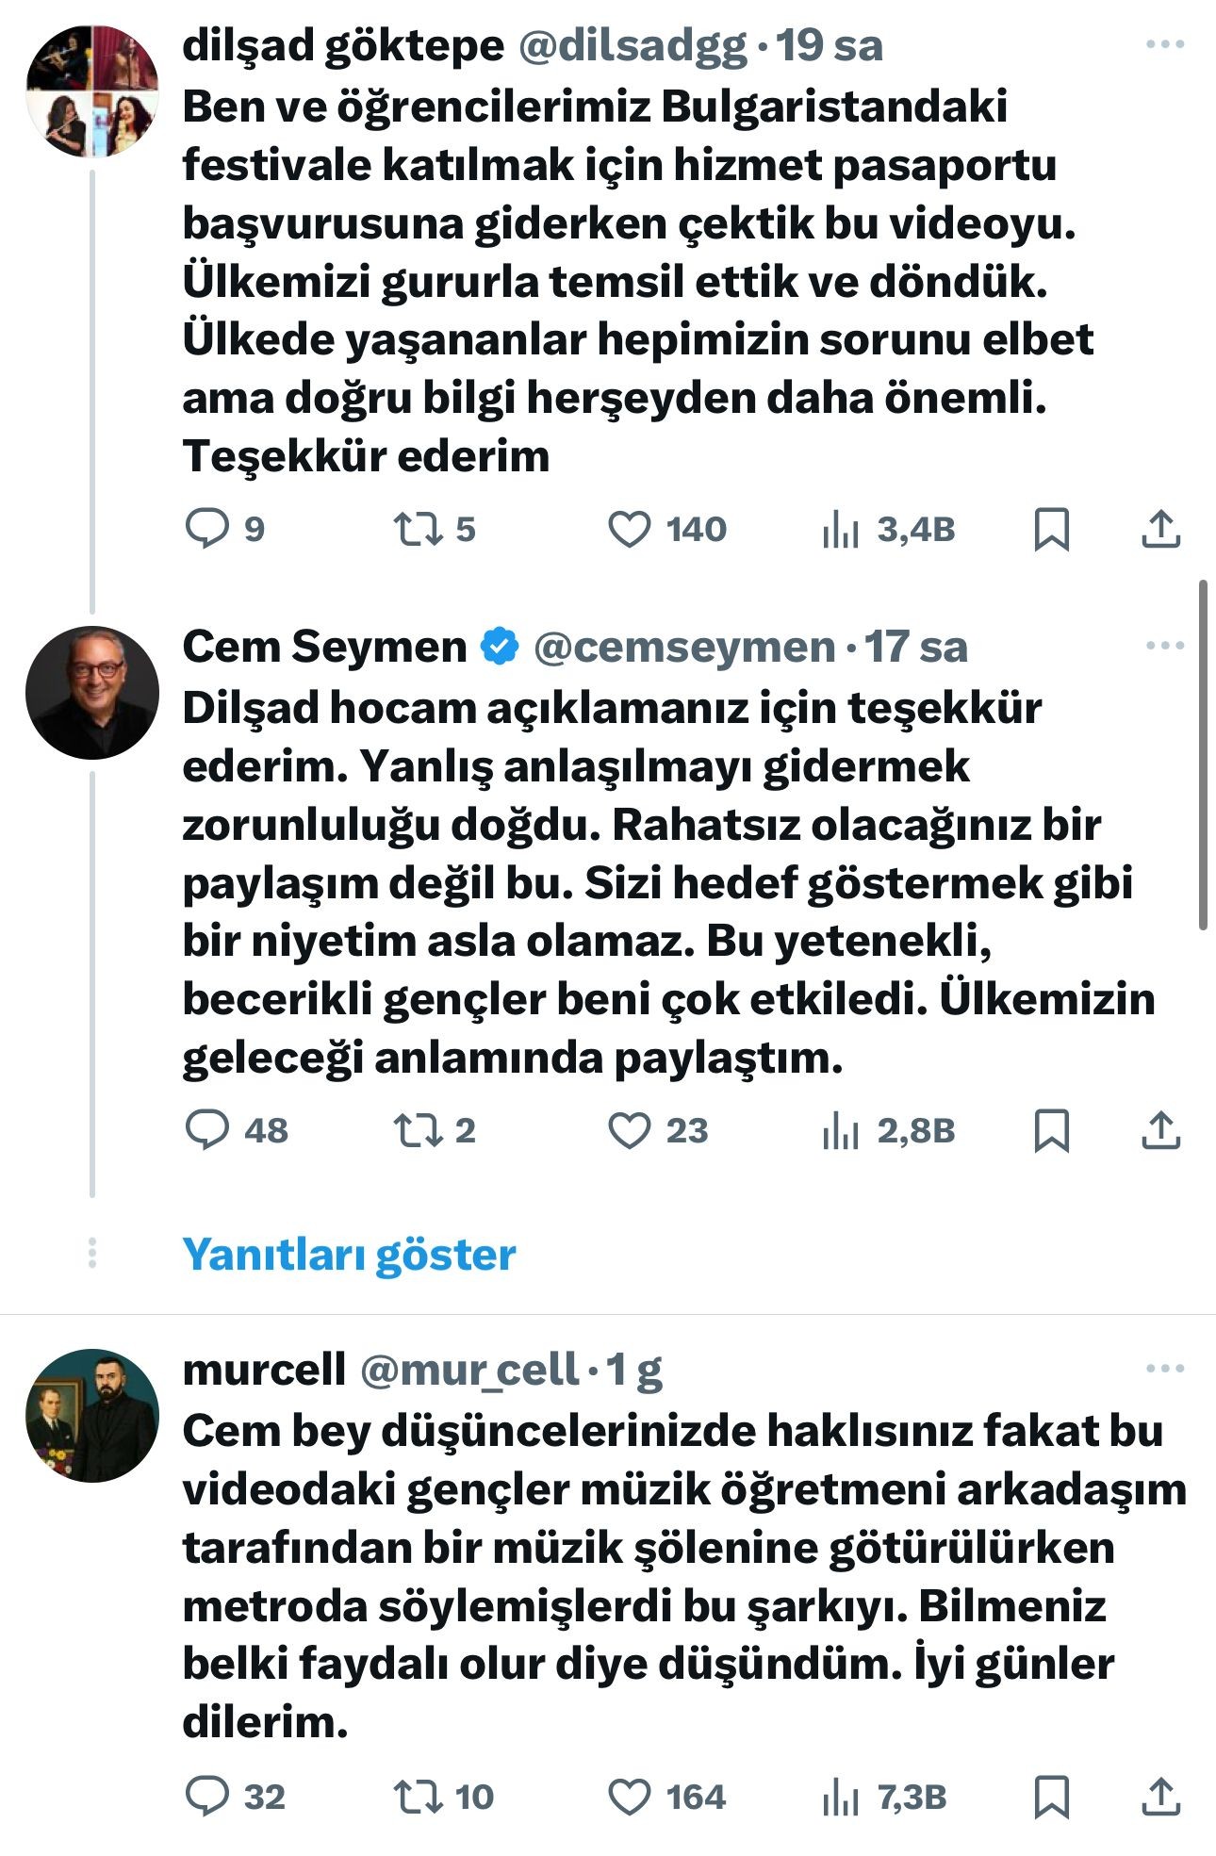1216x1856 pixels.
Task: Bookmark dilşad göktepe's tweet
Action: (1051, 529)
